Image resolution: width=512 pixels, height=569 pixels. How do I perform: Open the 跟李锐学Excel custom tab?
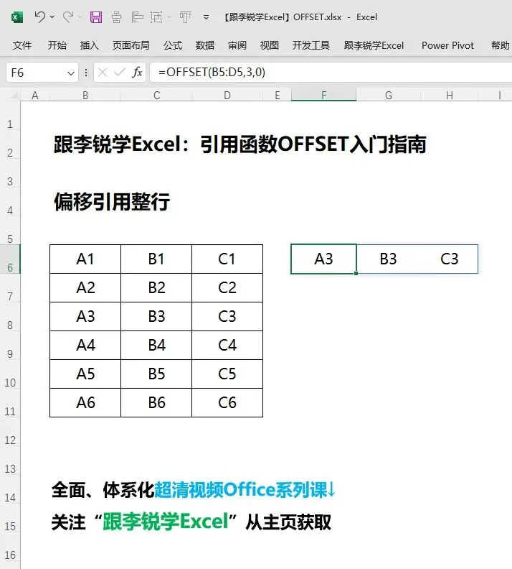point(374,45)
